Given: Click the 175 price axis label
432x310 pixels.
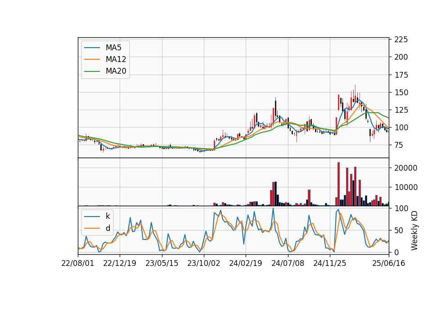Looking at the screenshot, I should point(401,75).
